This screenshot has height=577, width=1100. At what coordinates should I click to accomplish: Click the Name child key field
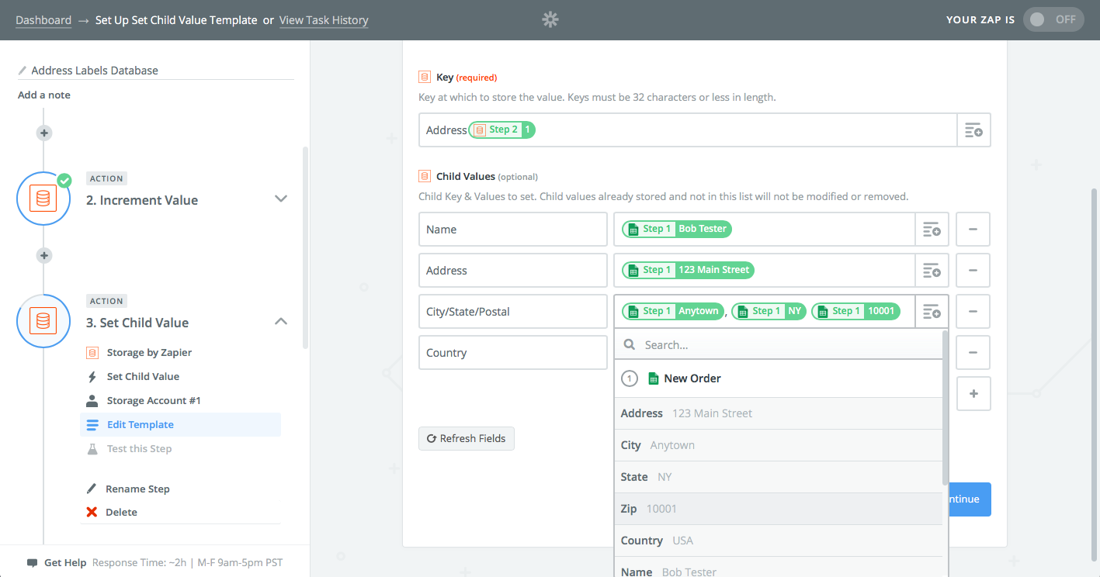[512, 230]
